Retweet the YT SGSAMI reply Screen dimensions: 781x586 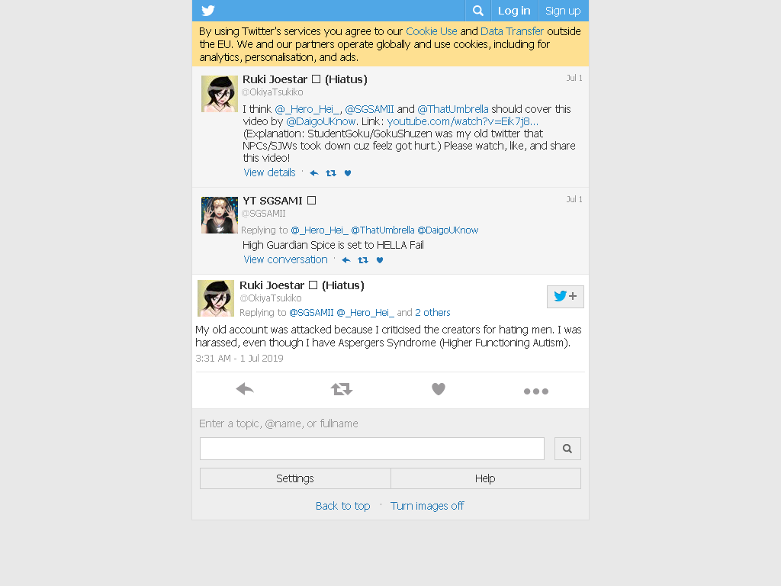tap(363, 259)
